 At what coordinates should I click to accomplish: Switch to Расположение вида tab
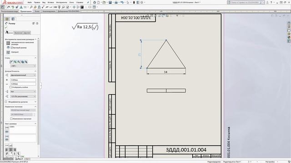click(x=10, y=11)
